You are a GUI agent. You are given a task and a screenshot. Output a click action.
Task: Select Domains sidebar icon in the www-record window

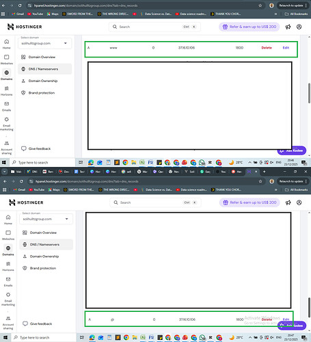coord(7,73)
